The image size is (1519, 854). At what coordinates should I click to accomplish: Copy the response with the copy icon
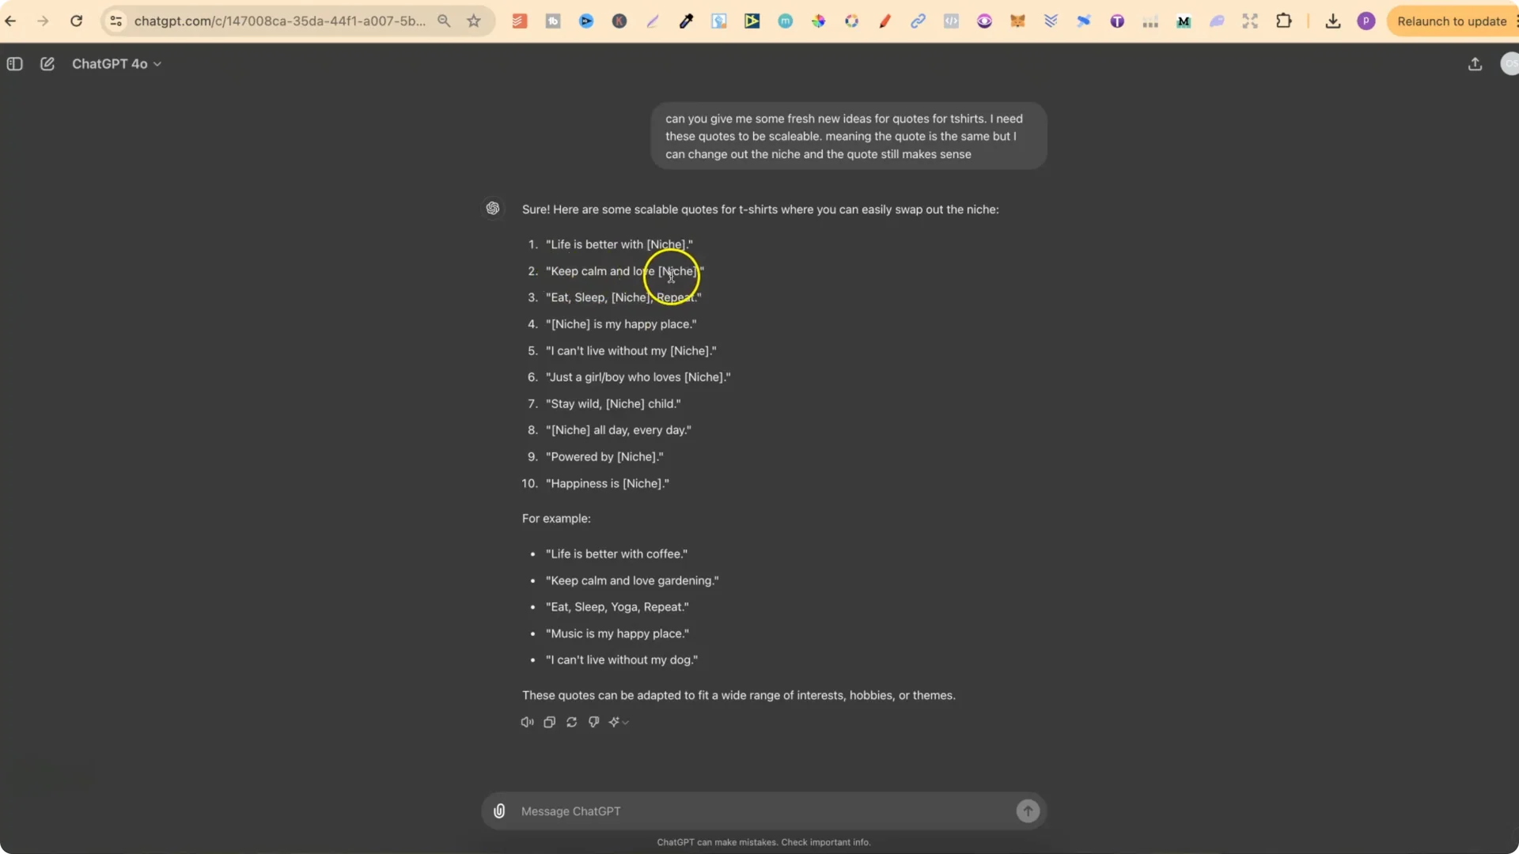549,722
